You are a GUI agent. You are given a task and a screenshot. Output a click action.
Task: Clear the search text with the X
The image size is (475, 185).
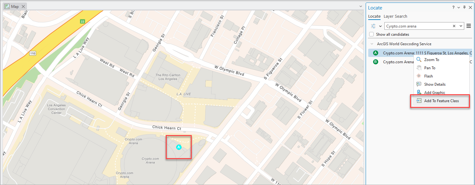(454, 26)
